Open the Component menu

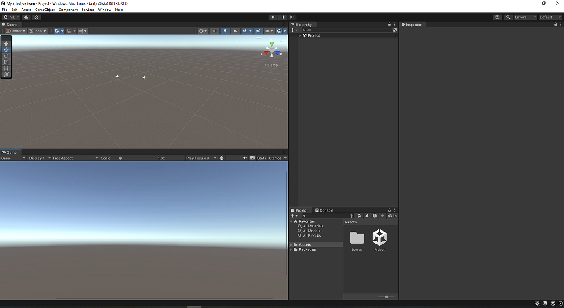click(68, 10)
